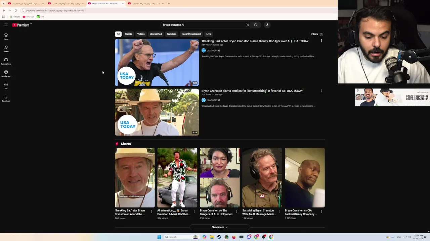
Task: Open options menu for 'dehumanizing' studios video
Action: [x=321, y=90]
